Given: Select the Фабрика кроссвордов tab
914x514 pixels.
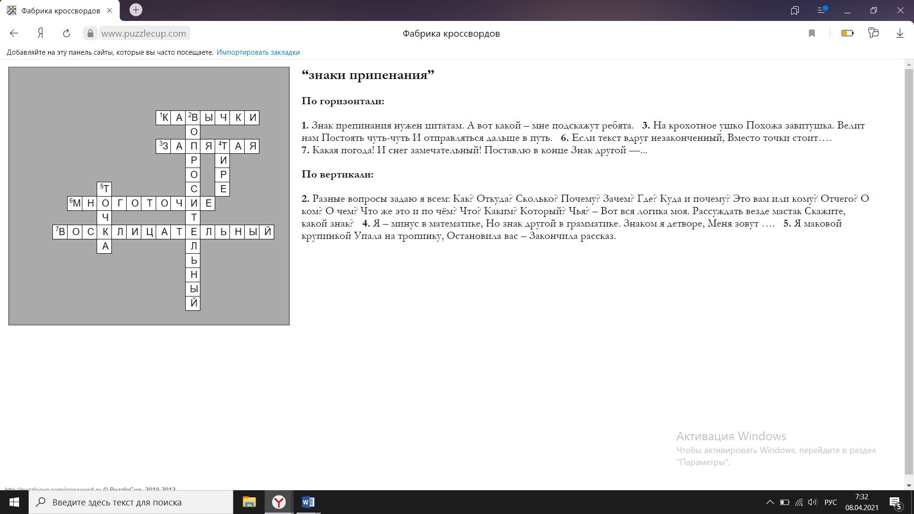Looking at the screenshot, I should [60, 10].
